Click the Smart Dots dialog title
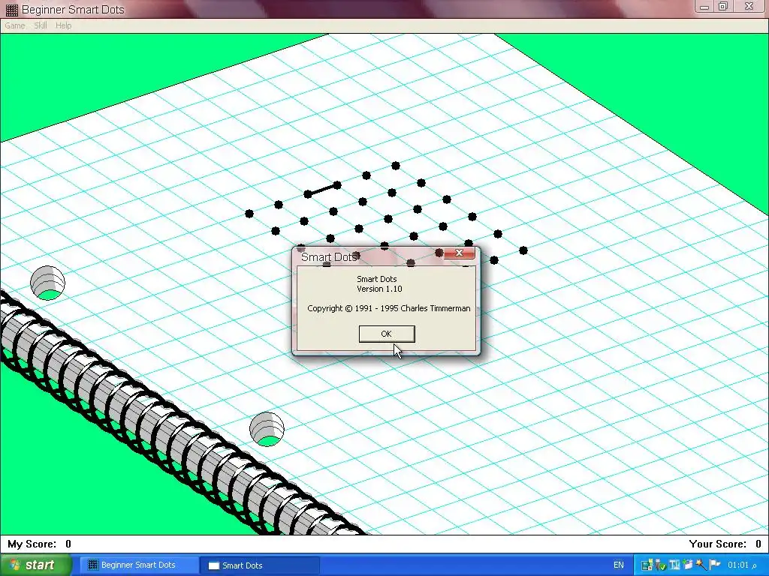This screenshot has height=576, width=769. click(x=329, y=257)
